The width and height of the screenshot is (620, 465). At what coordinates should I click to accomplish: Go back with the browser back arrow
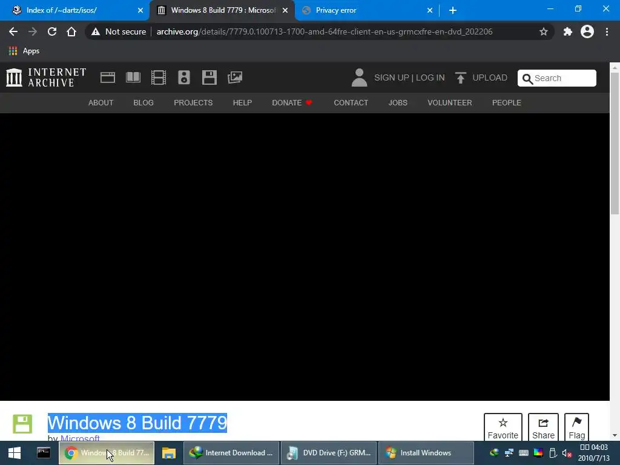point(13,31)
